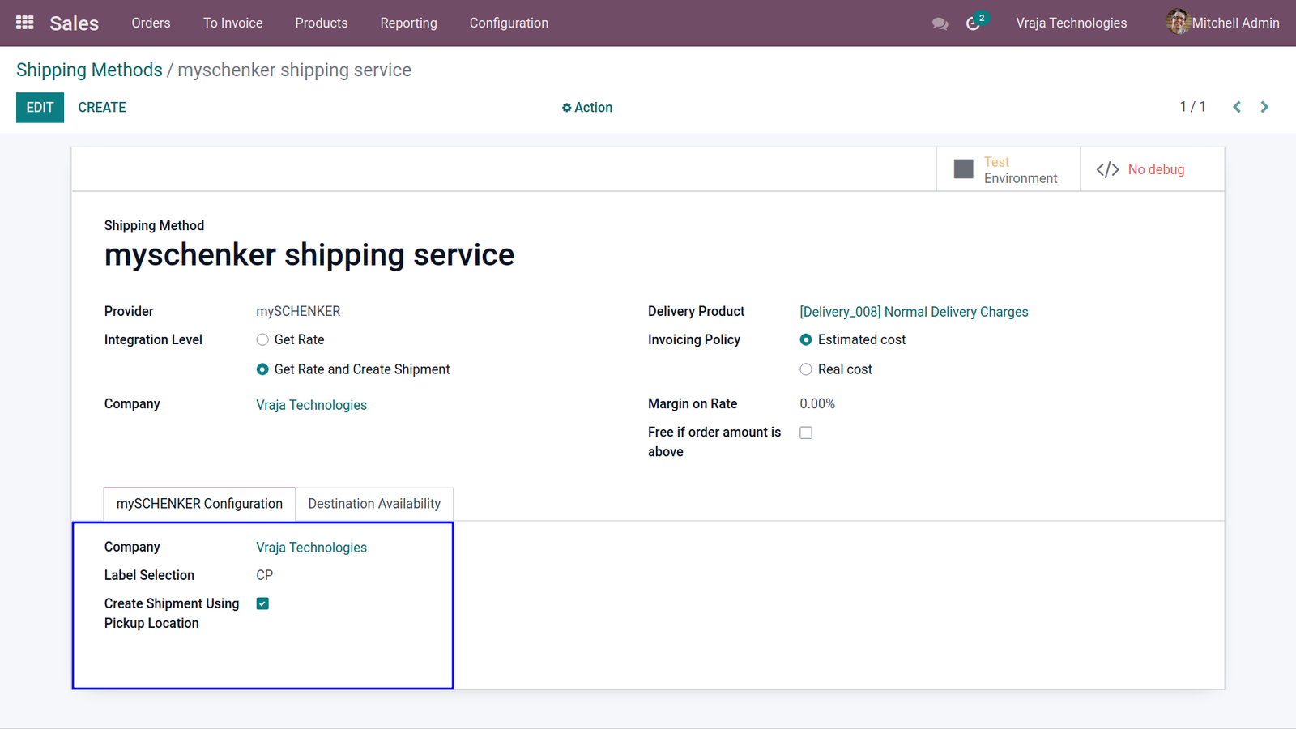Toggle Create Shipment Using Pickup Location checkbox
The height and width of the screenshot is (729, 1296).
coord(262,603)
